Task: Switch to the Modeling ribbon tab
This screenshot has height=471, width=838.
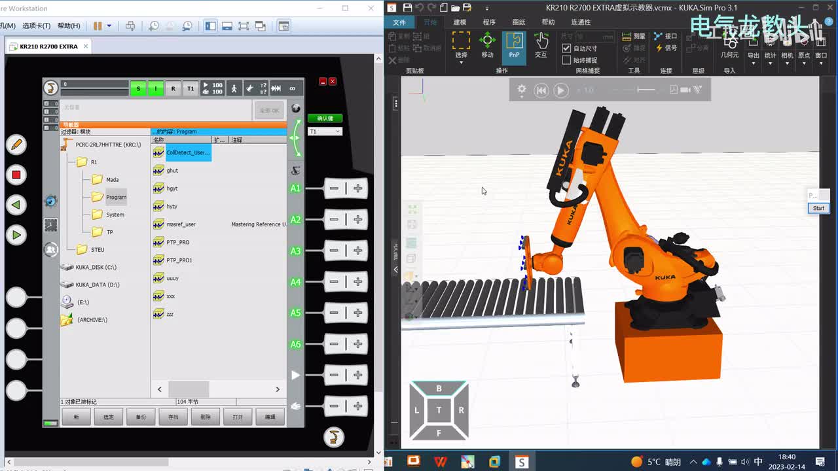Action: [x=460, y=22]
